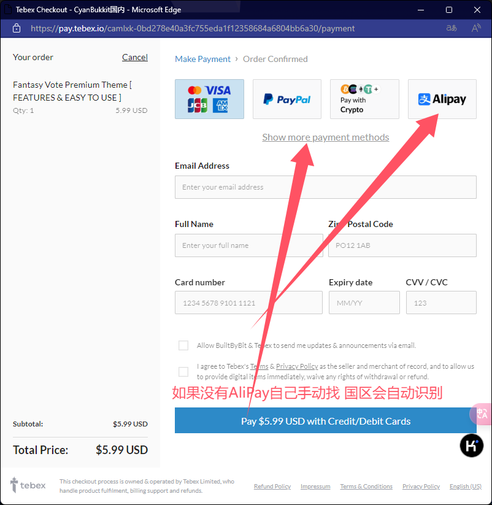
Task: Open the Refund Policy footer link
Action: click(x=272, y=487)
